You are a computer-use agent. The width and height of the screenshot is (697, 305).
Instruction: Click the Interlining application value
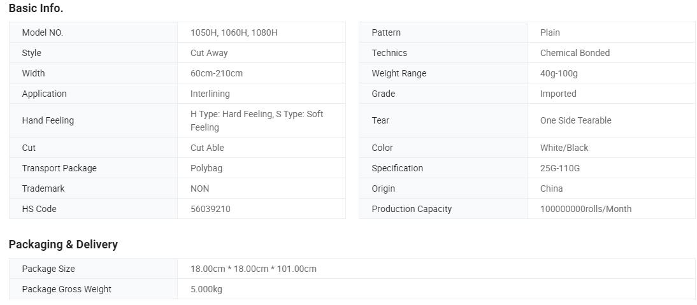tap(210, 94)
